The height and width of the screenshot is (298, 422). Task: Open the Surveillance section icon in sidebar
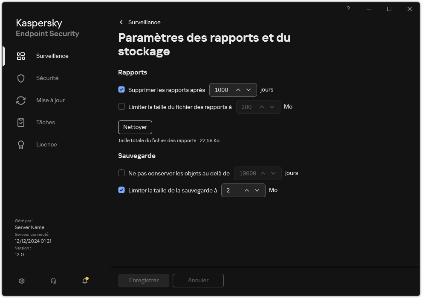pyautogui.click(x=21, y=56)
